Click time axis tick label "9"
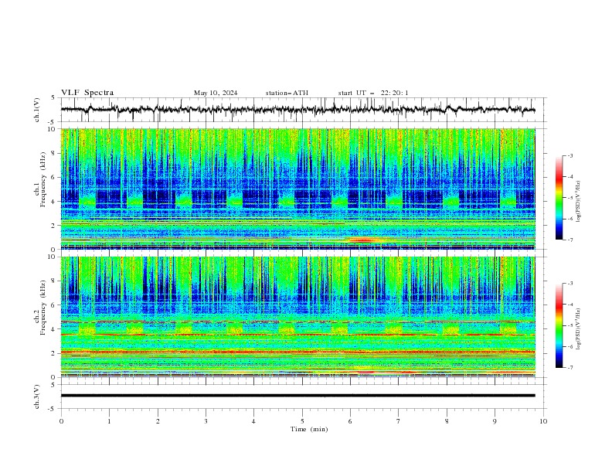The width and height of the screenshot is (612, 473). pyautogui.click(x=495, y=421)
